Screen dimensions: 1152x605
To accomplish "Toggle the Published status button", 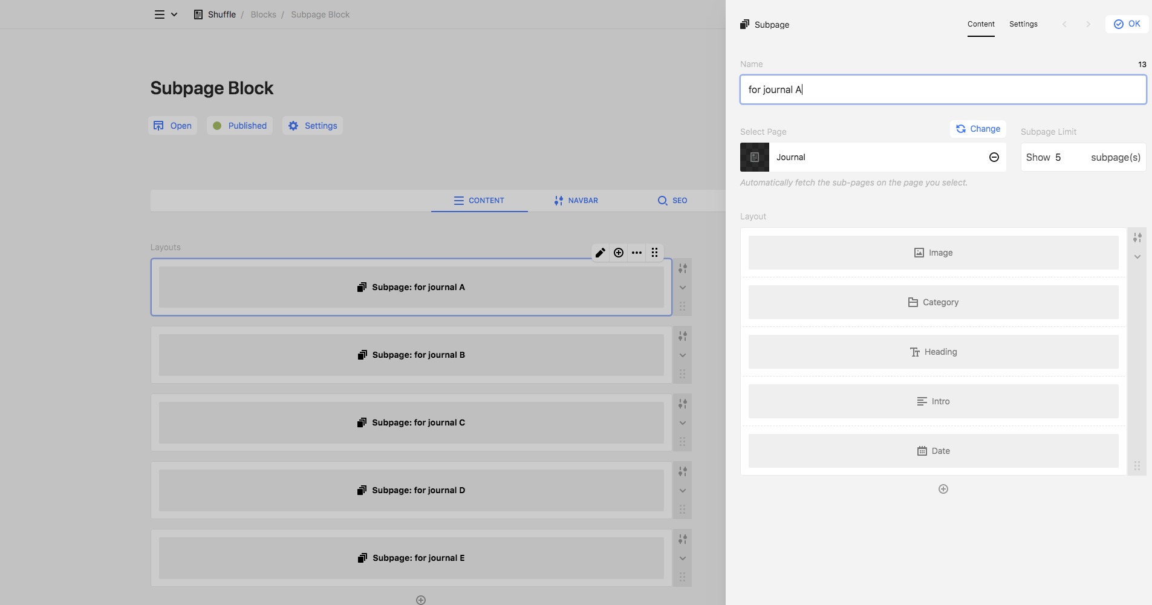I will [240, 126].
